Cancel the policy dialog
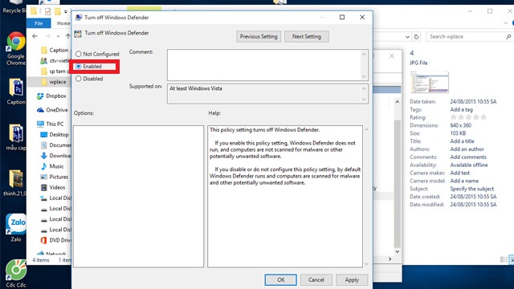This screenshot has height=289, width=514. [316, 280]
